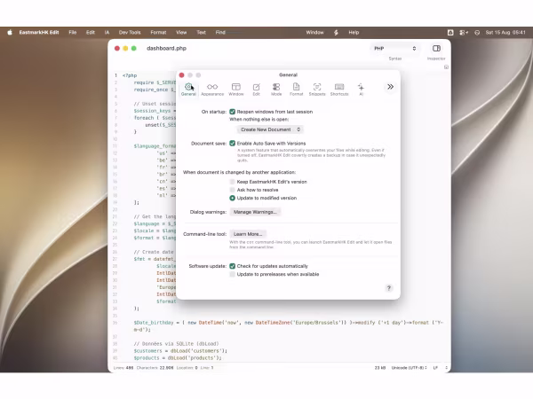533x399 pixels.
Task: Open the PHP syntax dropdown
Action: click(394, 49)
